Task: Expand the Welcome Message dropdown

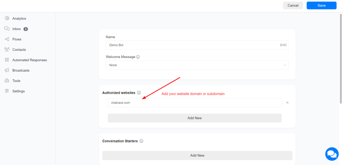Action: click(x=197, y=65)
